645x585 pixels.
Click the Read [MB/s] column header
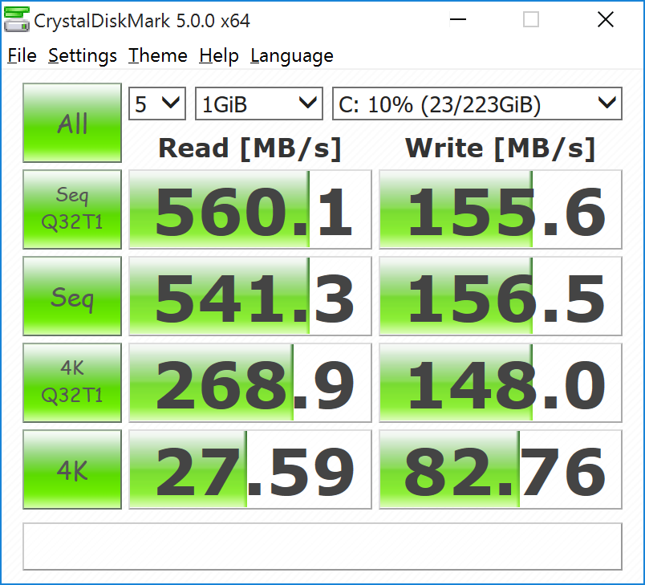[250, 148]
